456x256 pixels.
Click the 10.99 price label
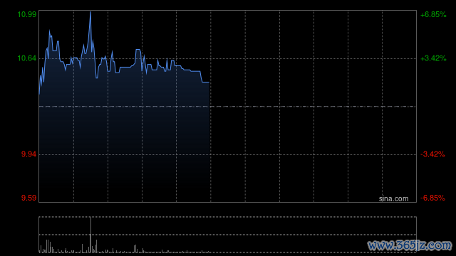pos(27,14)
